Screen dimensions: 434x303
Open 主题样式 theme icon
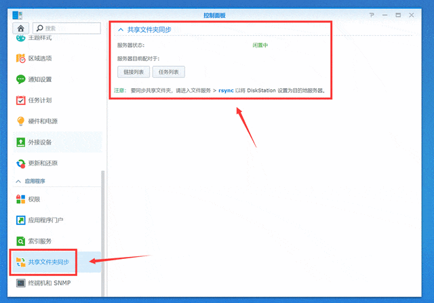click(x=21, y=38)
